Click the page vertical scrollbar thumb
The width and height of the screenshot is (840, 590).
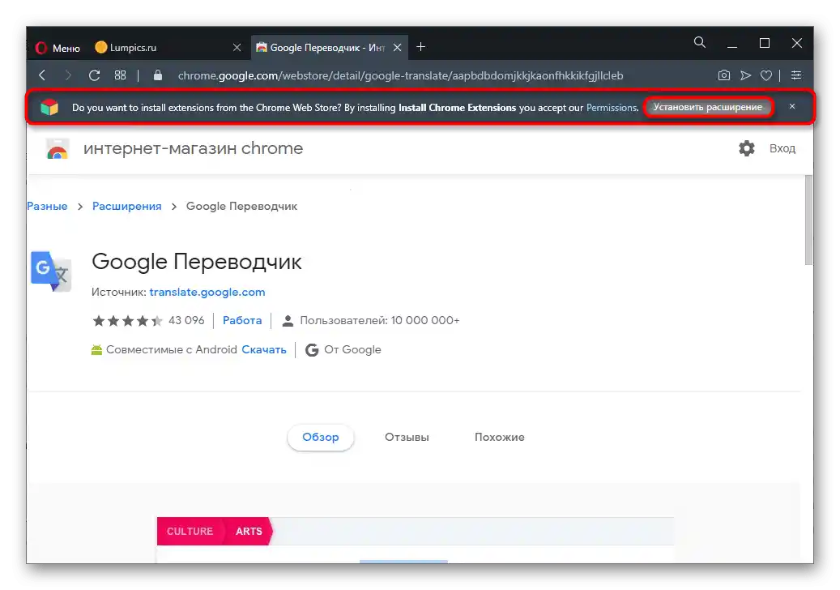pos(808,220)
